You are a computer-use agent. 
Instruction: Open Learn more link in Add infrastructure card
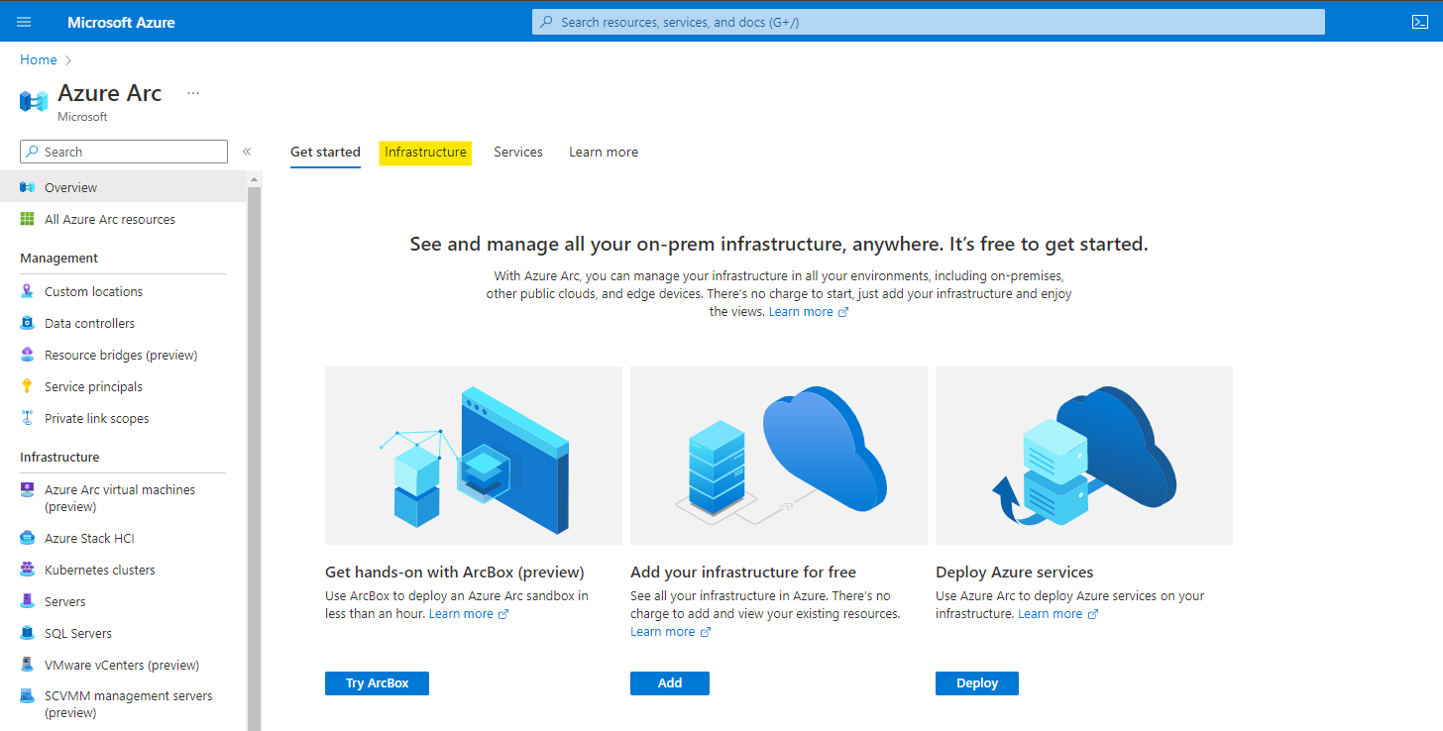pyautogui.click(x=670, y=632)
